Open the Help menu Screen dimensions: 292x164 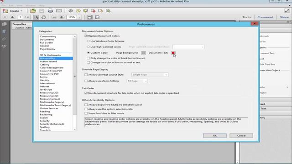point(42,5)
